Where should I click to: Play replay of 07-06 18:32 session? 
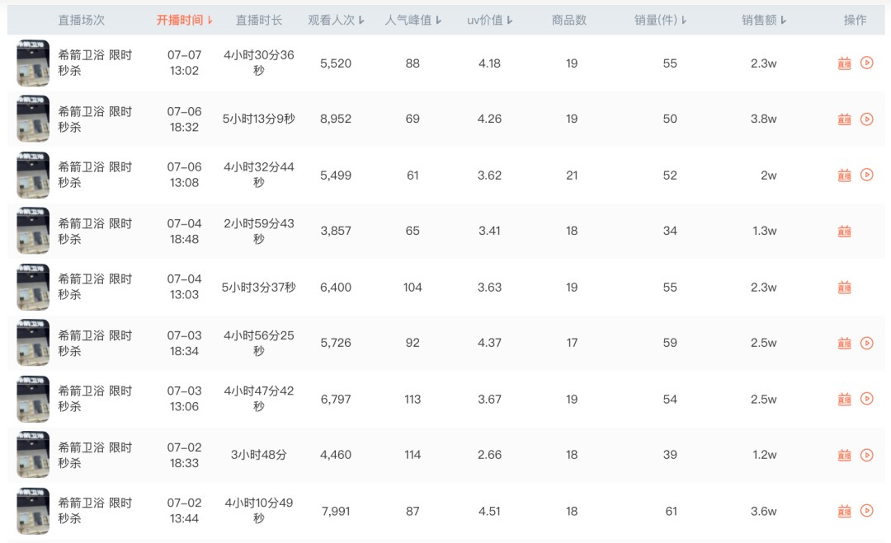point(866,119)
